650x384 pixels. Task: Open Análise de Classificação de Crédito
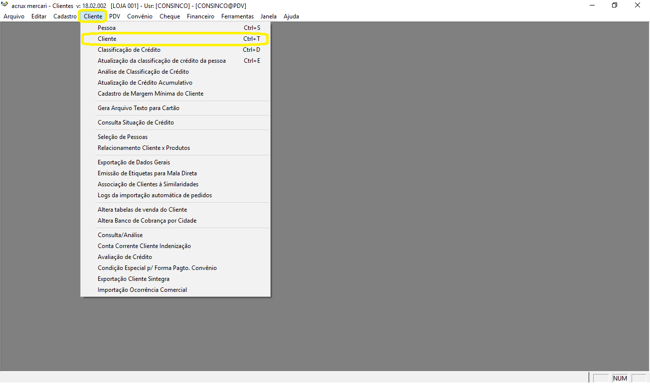pos(143,72)
